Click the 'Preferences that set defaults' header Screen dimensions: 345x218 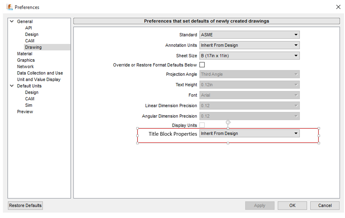point(207,21)
